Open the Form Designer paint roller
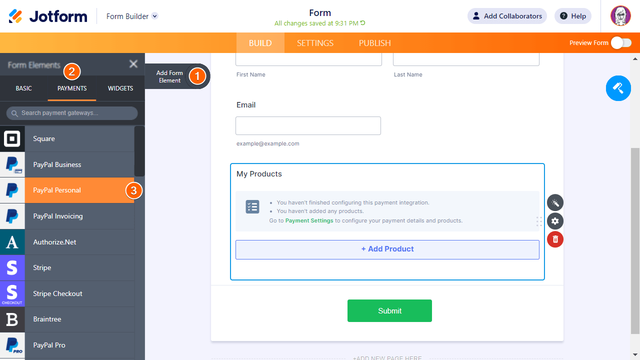This screenshot has height=360, width=640. [x=618, y=88]
